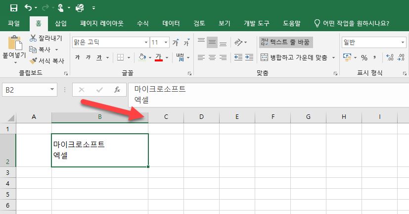This screenshot has height=214, width=409.
Task: Open the 파일 tab
Action: [x=14, y=23]
